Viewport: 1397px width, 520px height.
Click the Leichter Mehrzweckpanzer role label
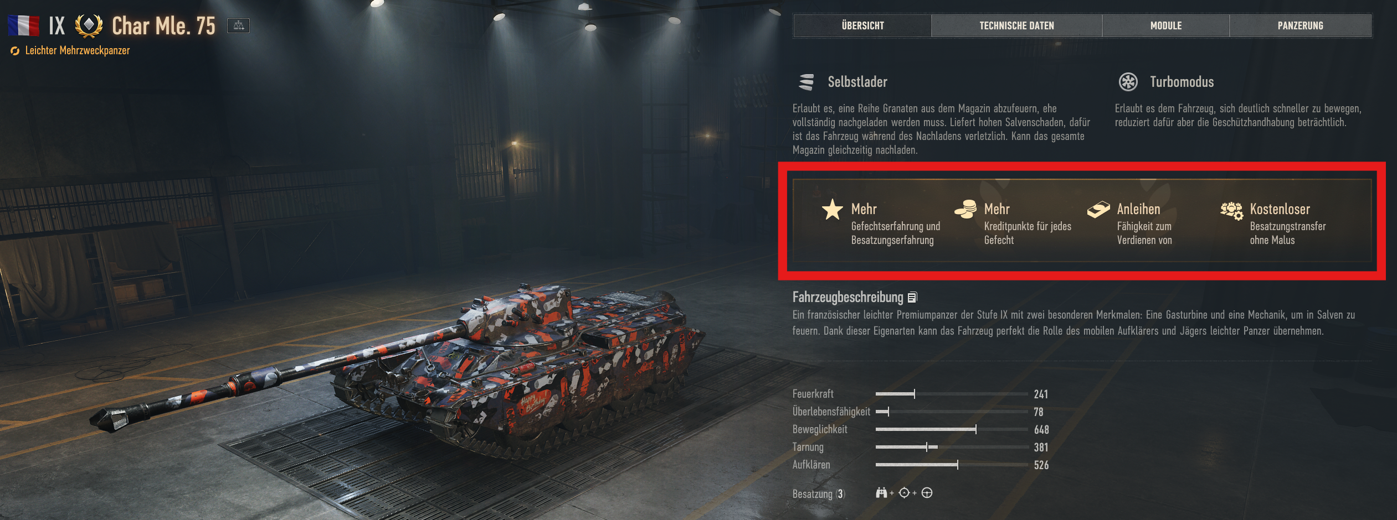(x=78, y=50)
